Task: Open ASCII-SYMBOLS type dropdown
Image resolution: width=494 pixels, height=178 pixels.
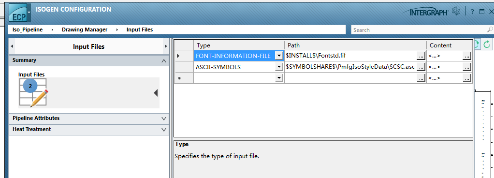Action: (x=279, y=67)
